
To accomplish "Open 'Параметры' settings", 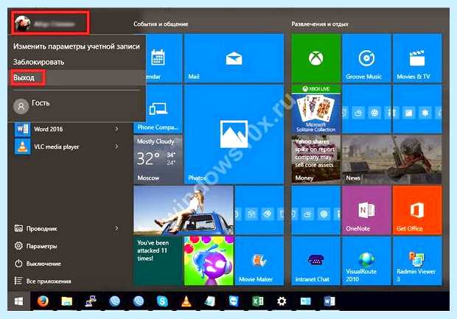I will [x=35, y=246].
